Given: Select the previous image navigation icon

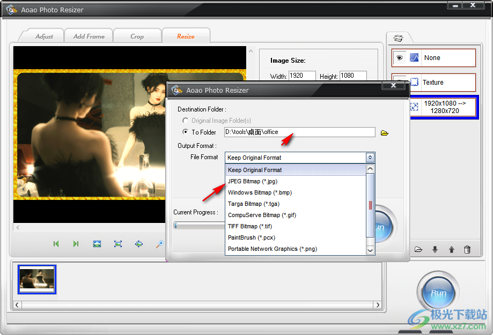Looking at the screenshot, I should (x=56, y=244).
